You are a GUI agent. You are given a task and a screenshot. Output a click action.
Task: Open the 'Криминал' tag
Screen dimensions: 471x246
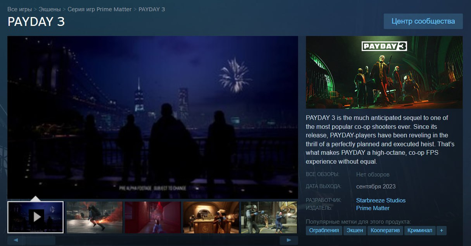(x=420, y=230)
